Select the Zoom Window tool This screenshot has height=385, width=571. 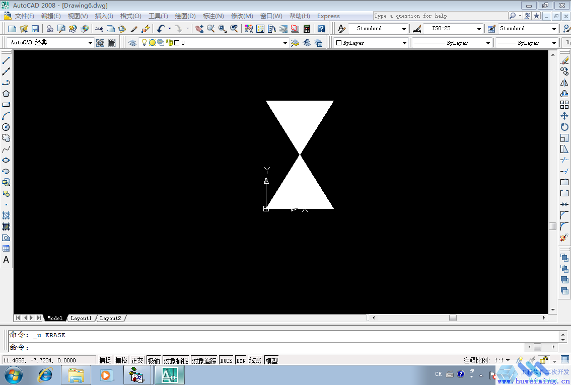click(223, 29)
